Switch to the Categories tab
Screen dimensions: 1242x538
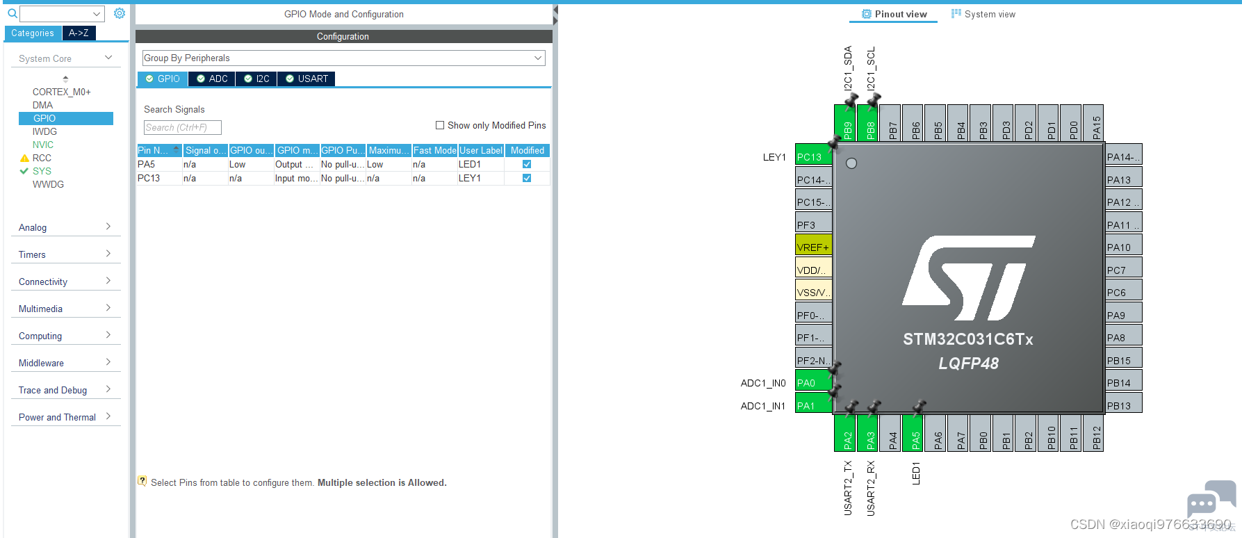[x=33, y=33]
